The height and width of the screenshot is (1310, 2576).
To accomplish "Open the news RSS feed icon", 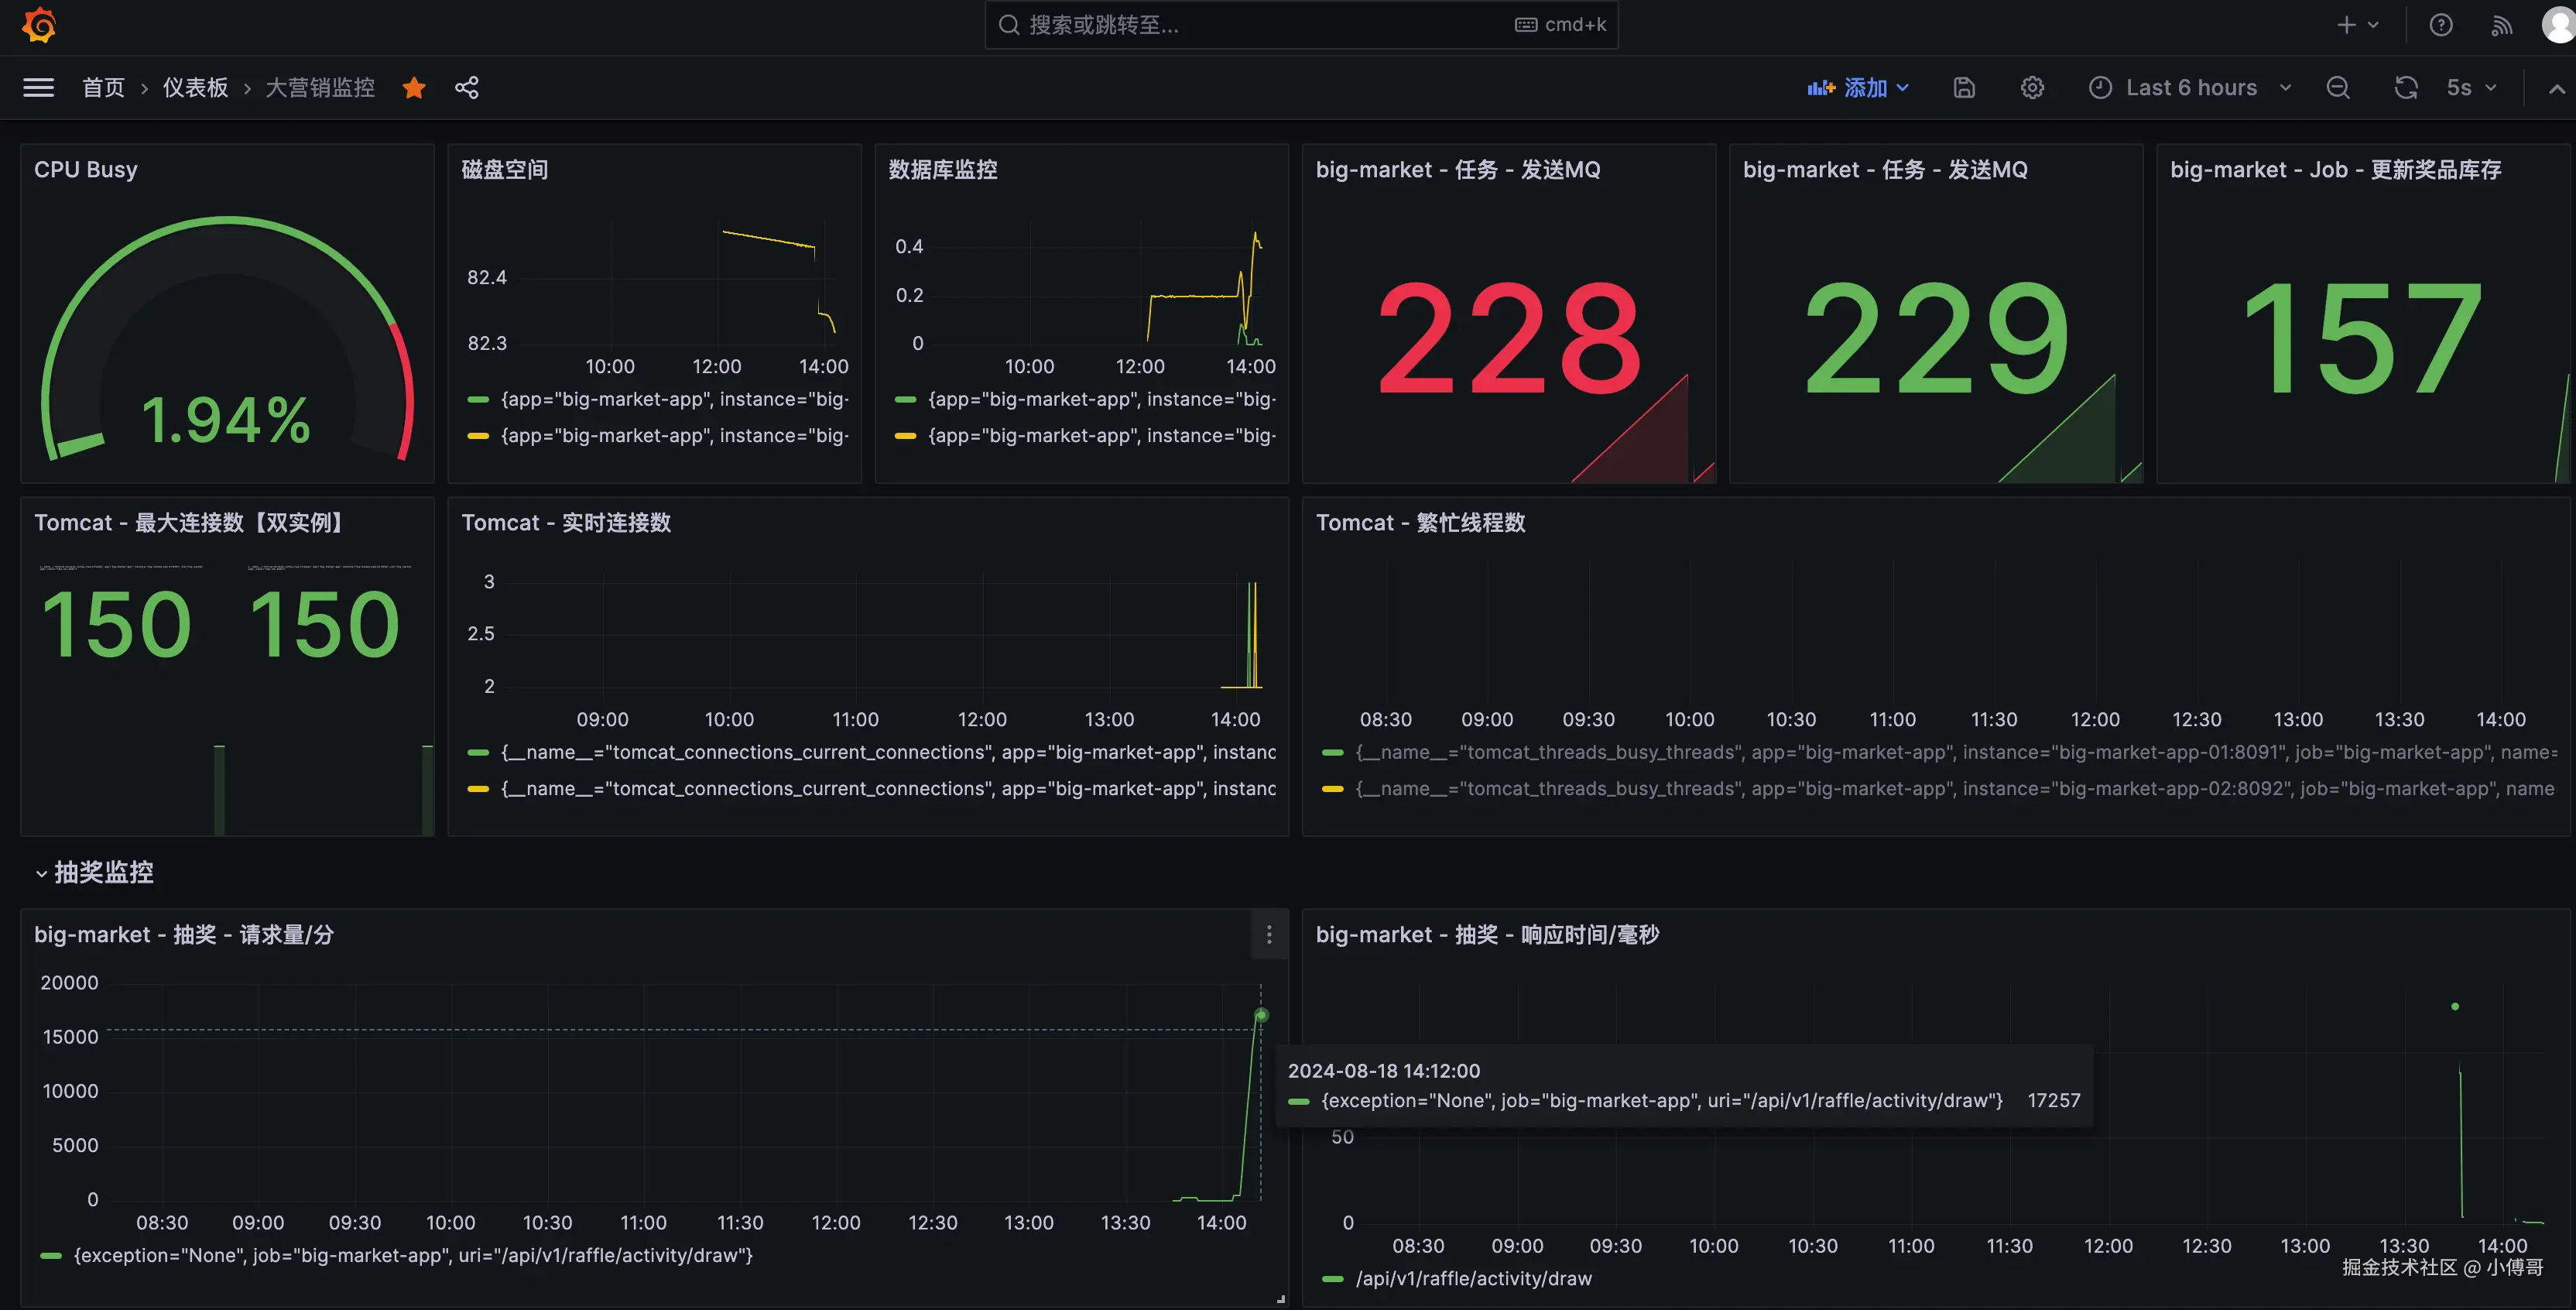I will [x=2501, y=25].
